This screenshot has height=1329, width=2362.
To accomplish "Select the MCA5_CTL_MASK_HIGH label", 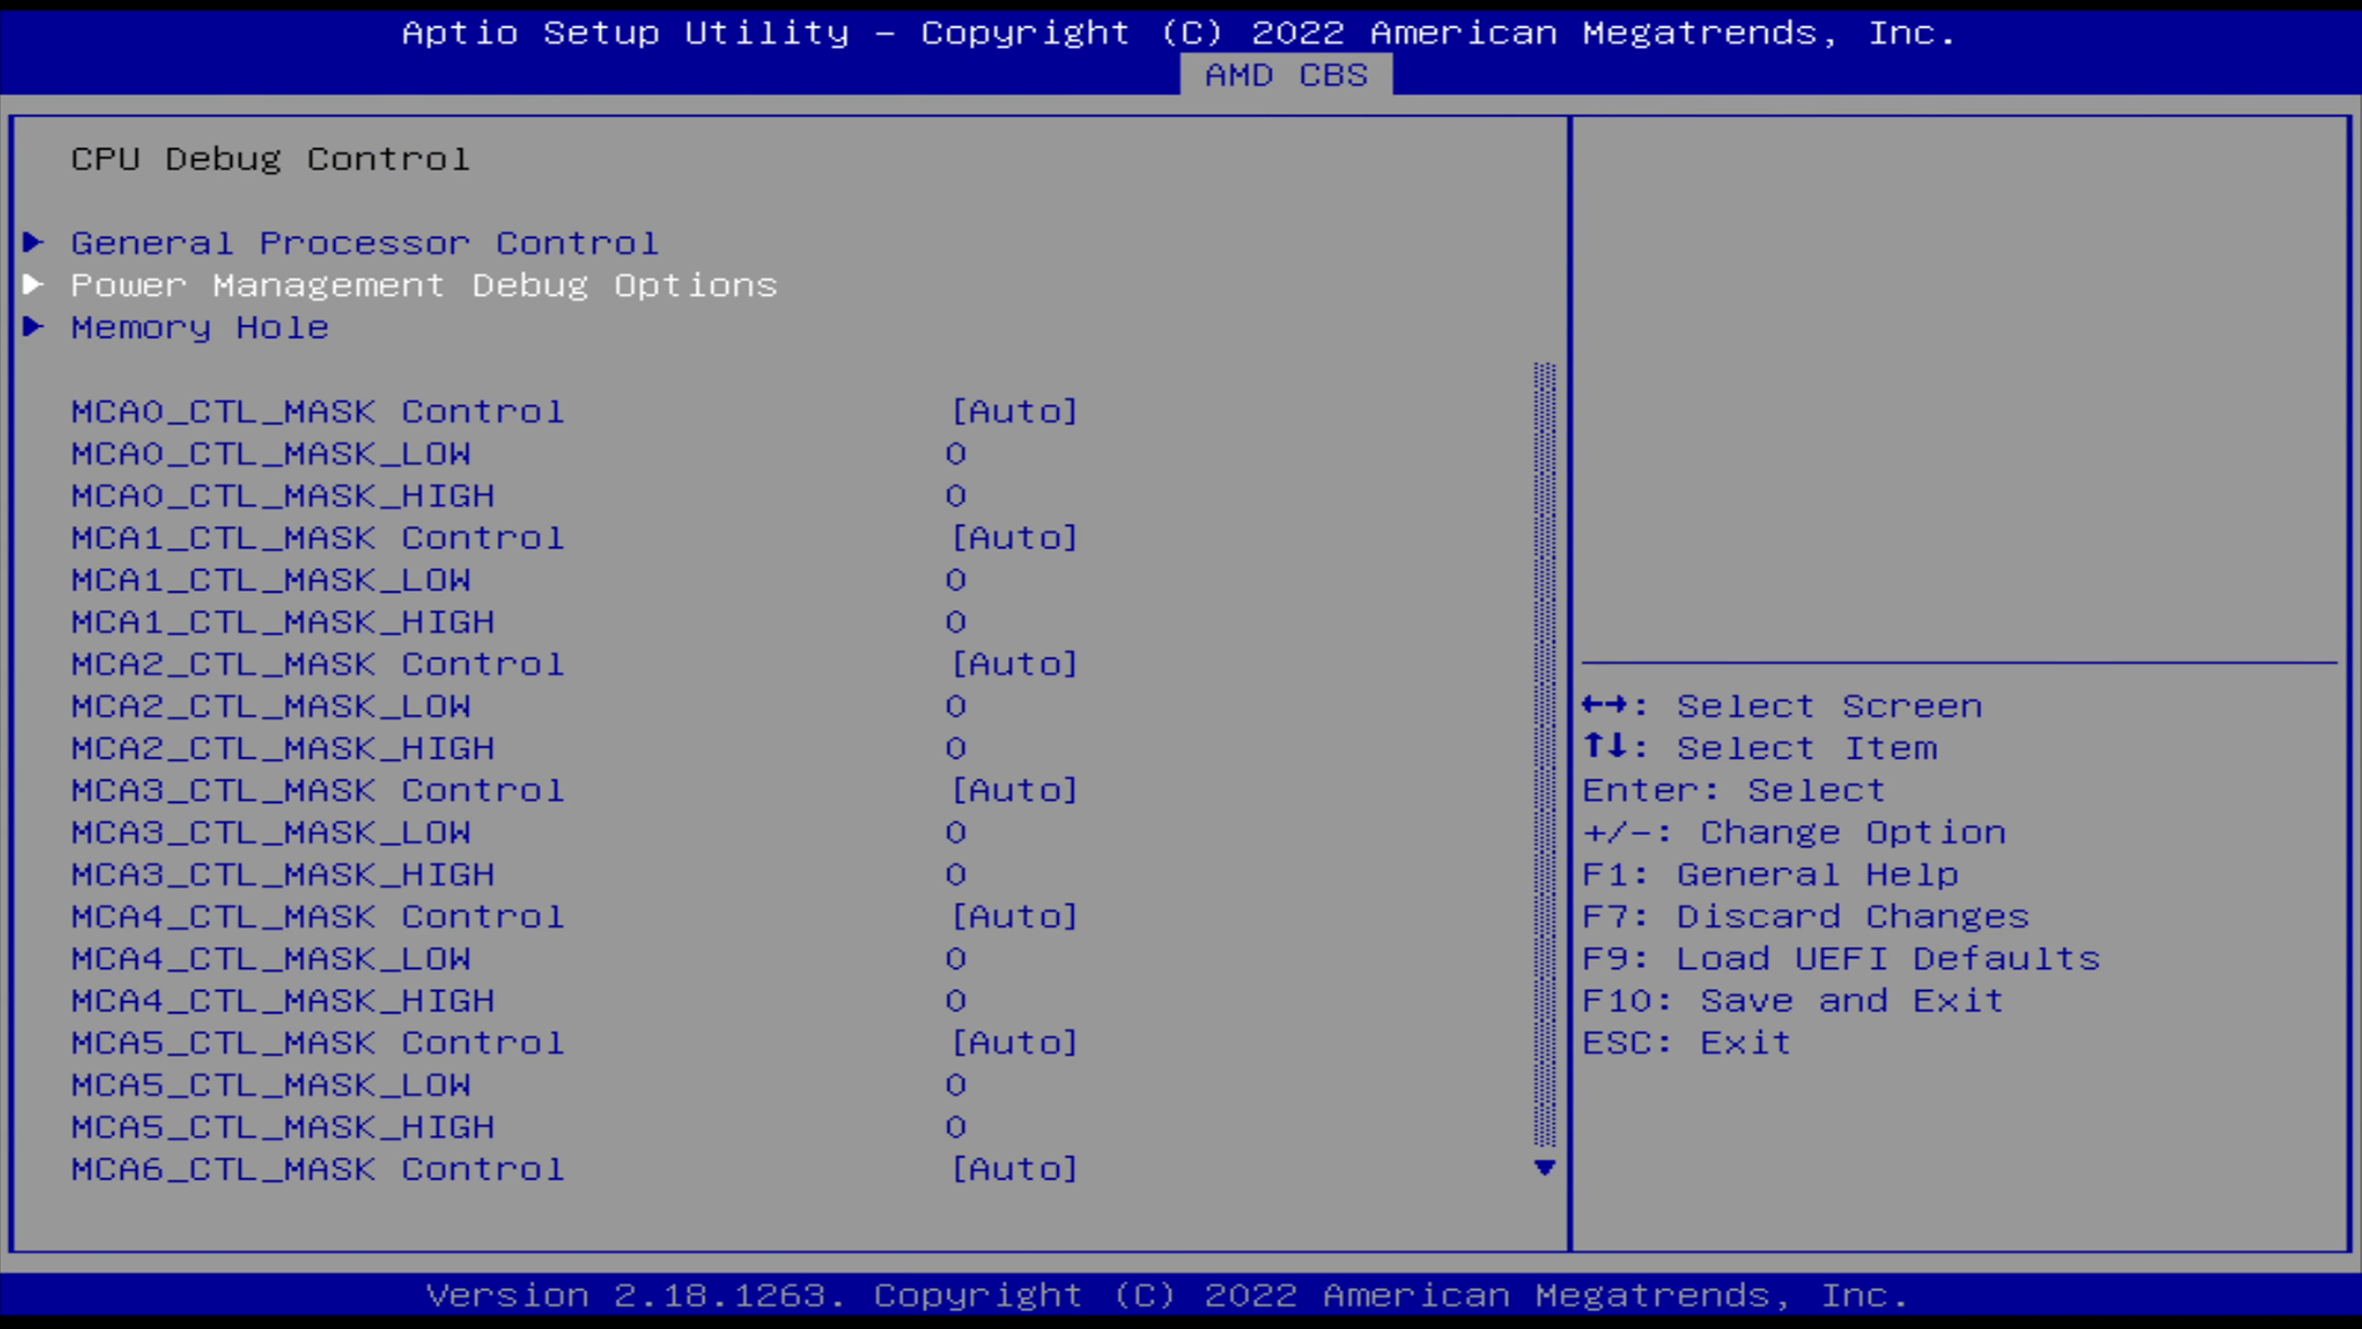I will click(x=284, y=1127).
